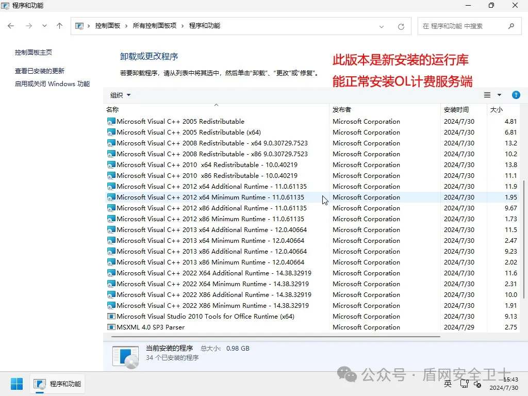The image size is (528, 396).
Task: Click the size value 13.8
Action: click(511, 164)
